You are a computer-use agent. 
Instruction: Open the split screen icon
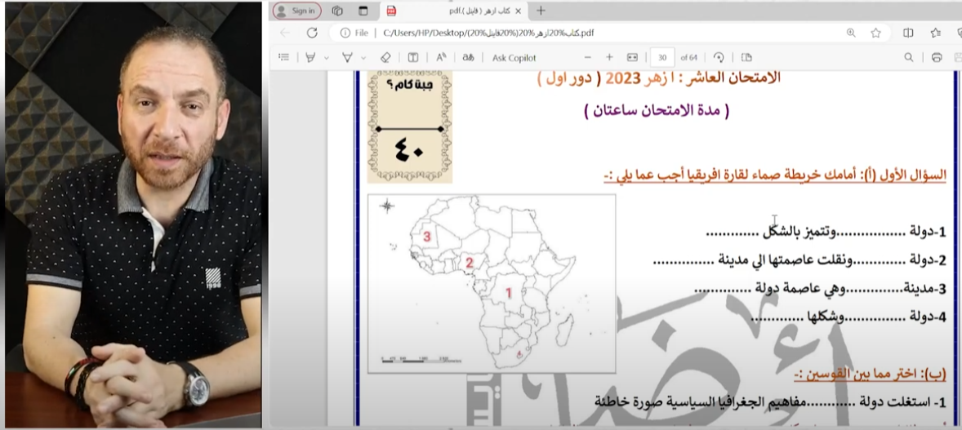[x=909, y=33]
